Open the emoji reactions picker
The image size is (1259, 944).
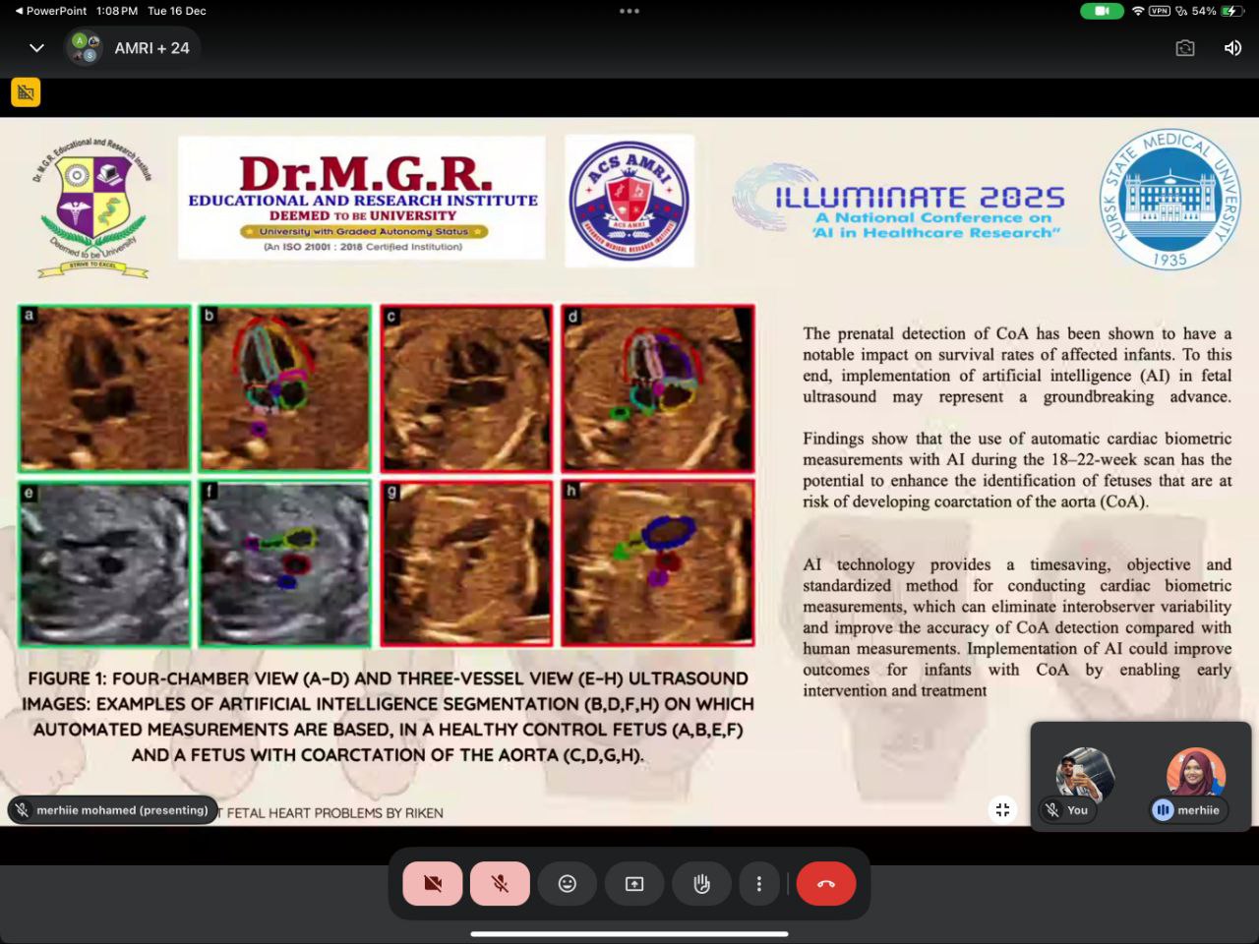click(568, 883)
